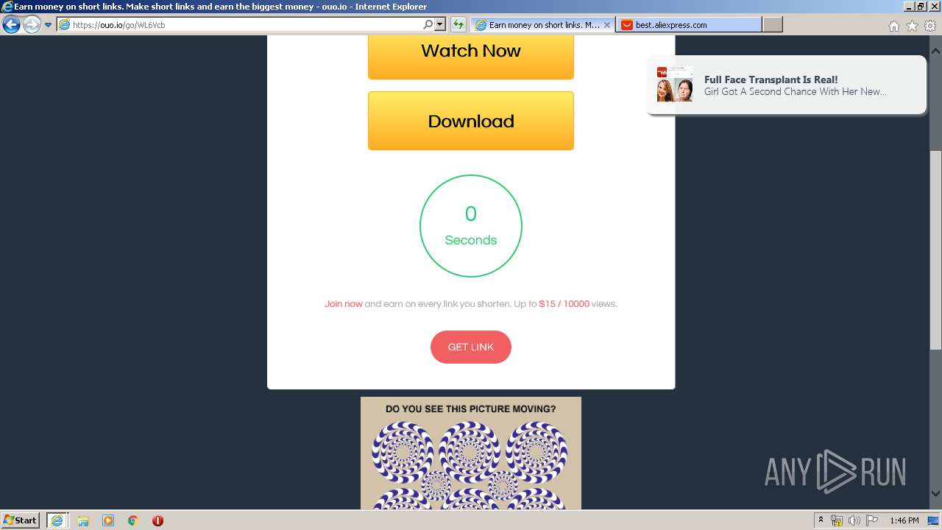
Task: Click the Show Desktop tray button
Action: point(933,520)
